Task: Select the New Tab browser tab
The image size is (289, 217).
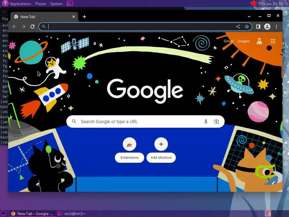Action: click(44, 17)
